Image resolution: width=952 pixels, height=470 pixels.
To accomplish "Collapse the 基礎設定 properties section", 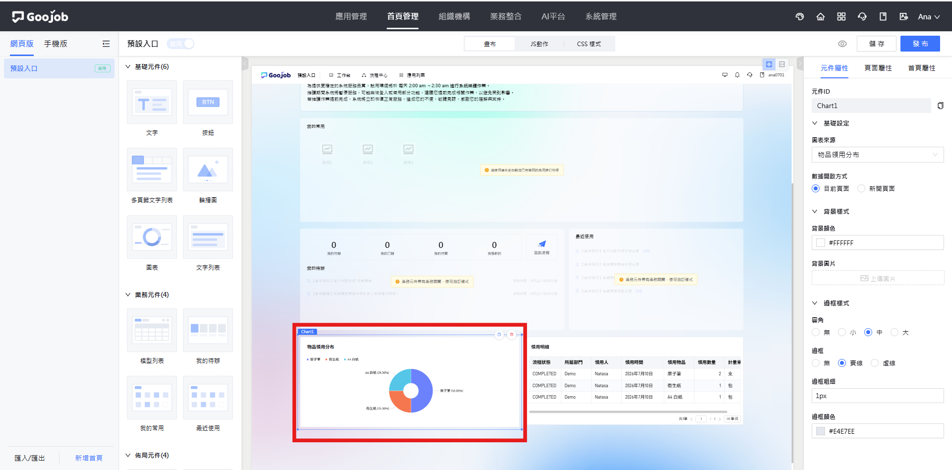I will [815, 123].
